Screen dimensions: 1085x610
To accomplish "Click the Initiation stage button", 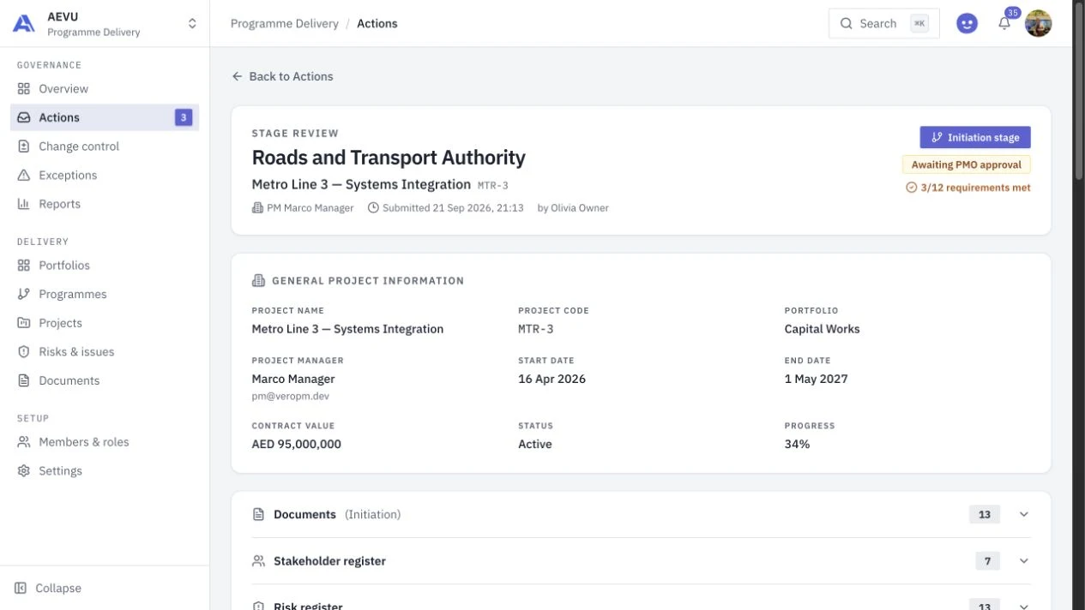I will point(975,137).
